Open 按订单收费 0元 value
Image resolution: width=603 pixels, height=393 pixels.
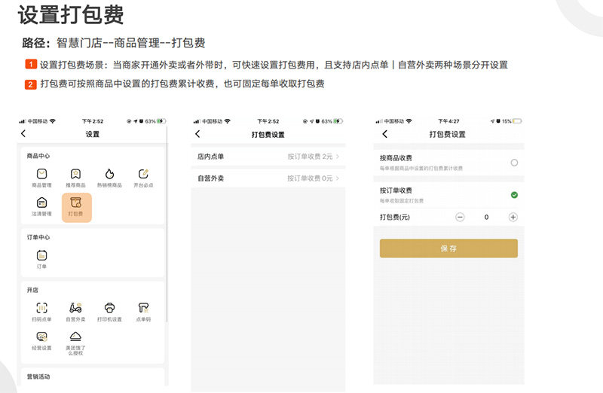pyautogui.click(x=310, y=178)
